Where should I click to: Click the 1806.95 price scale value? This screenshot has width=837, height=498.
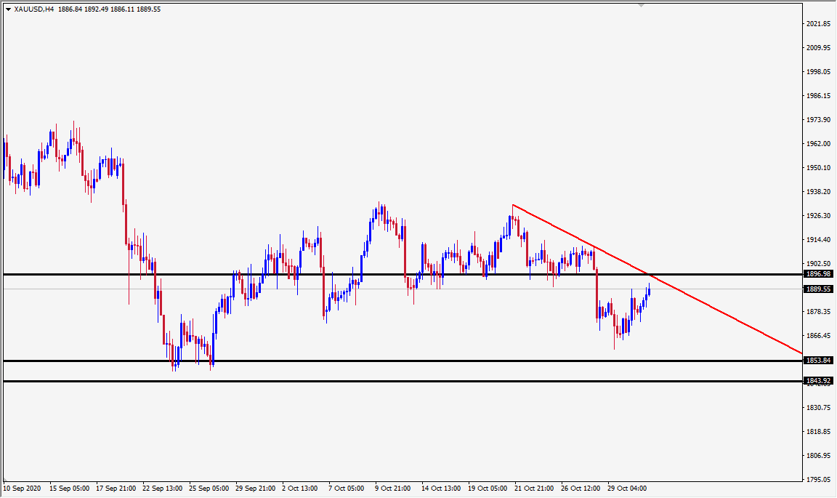click(818, 455)
